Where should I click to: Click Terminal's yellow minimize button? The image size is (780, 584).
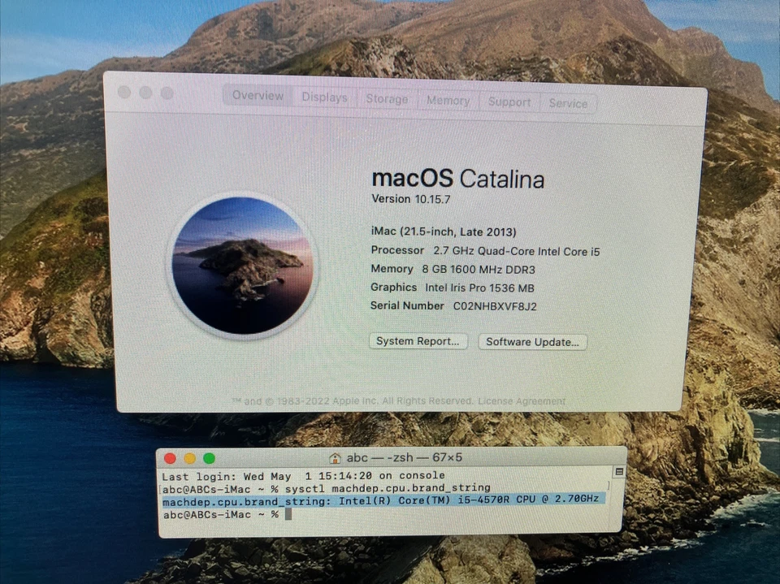(189, 457)
